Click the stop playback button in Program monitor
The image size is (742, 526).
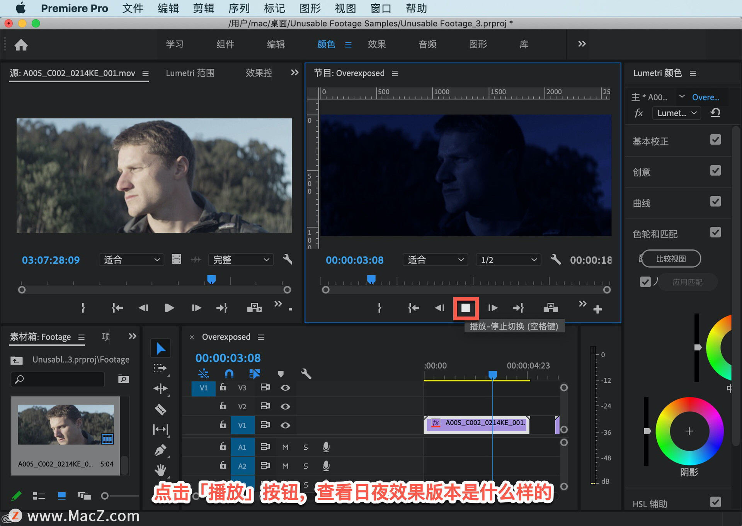tap(466, 308)
